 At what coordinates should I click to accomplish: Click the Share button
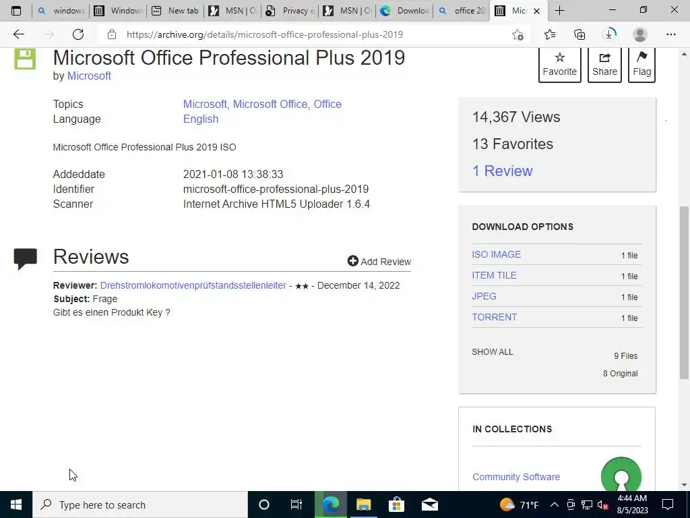click(604, 64)
